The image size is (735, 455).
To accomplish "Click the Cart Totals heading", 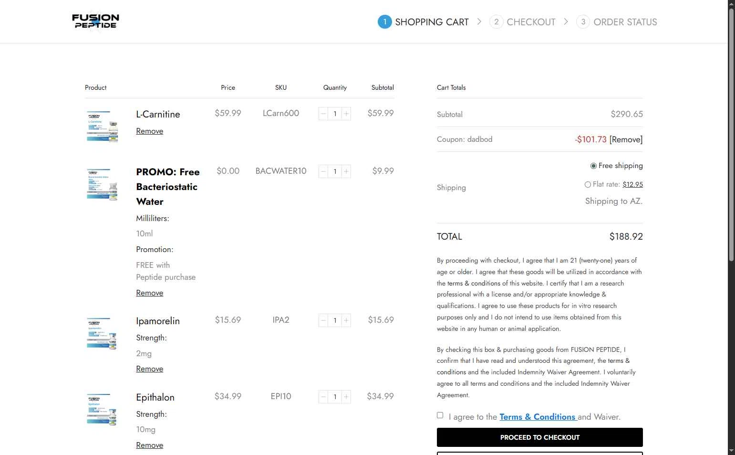I will 451,87.
